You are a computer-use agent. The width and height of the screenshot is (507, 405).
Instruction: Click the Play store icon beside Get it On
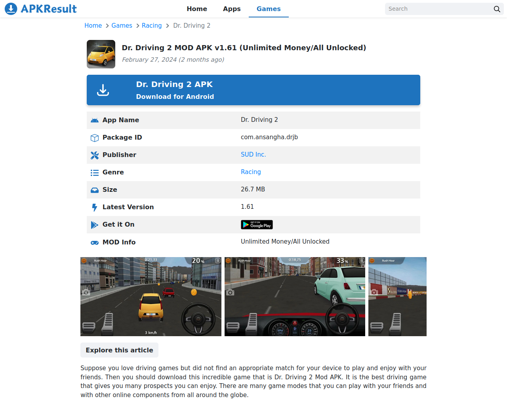95,225
